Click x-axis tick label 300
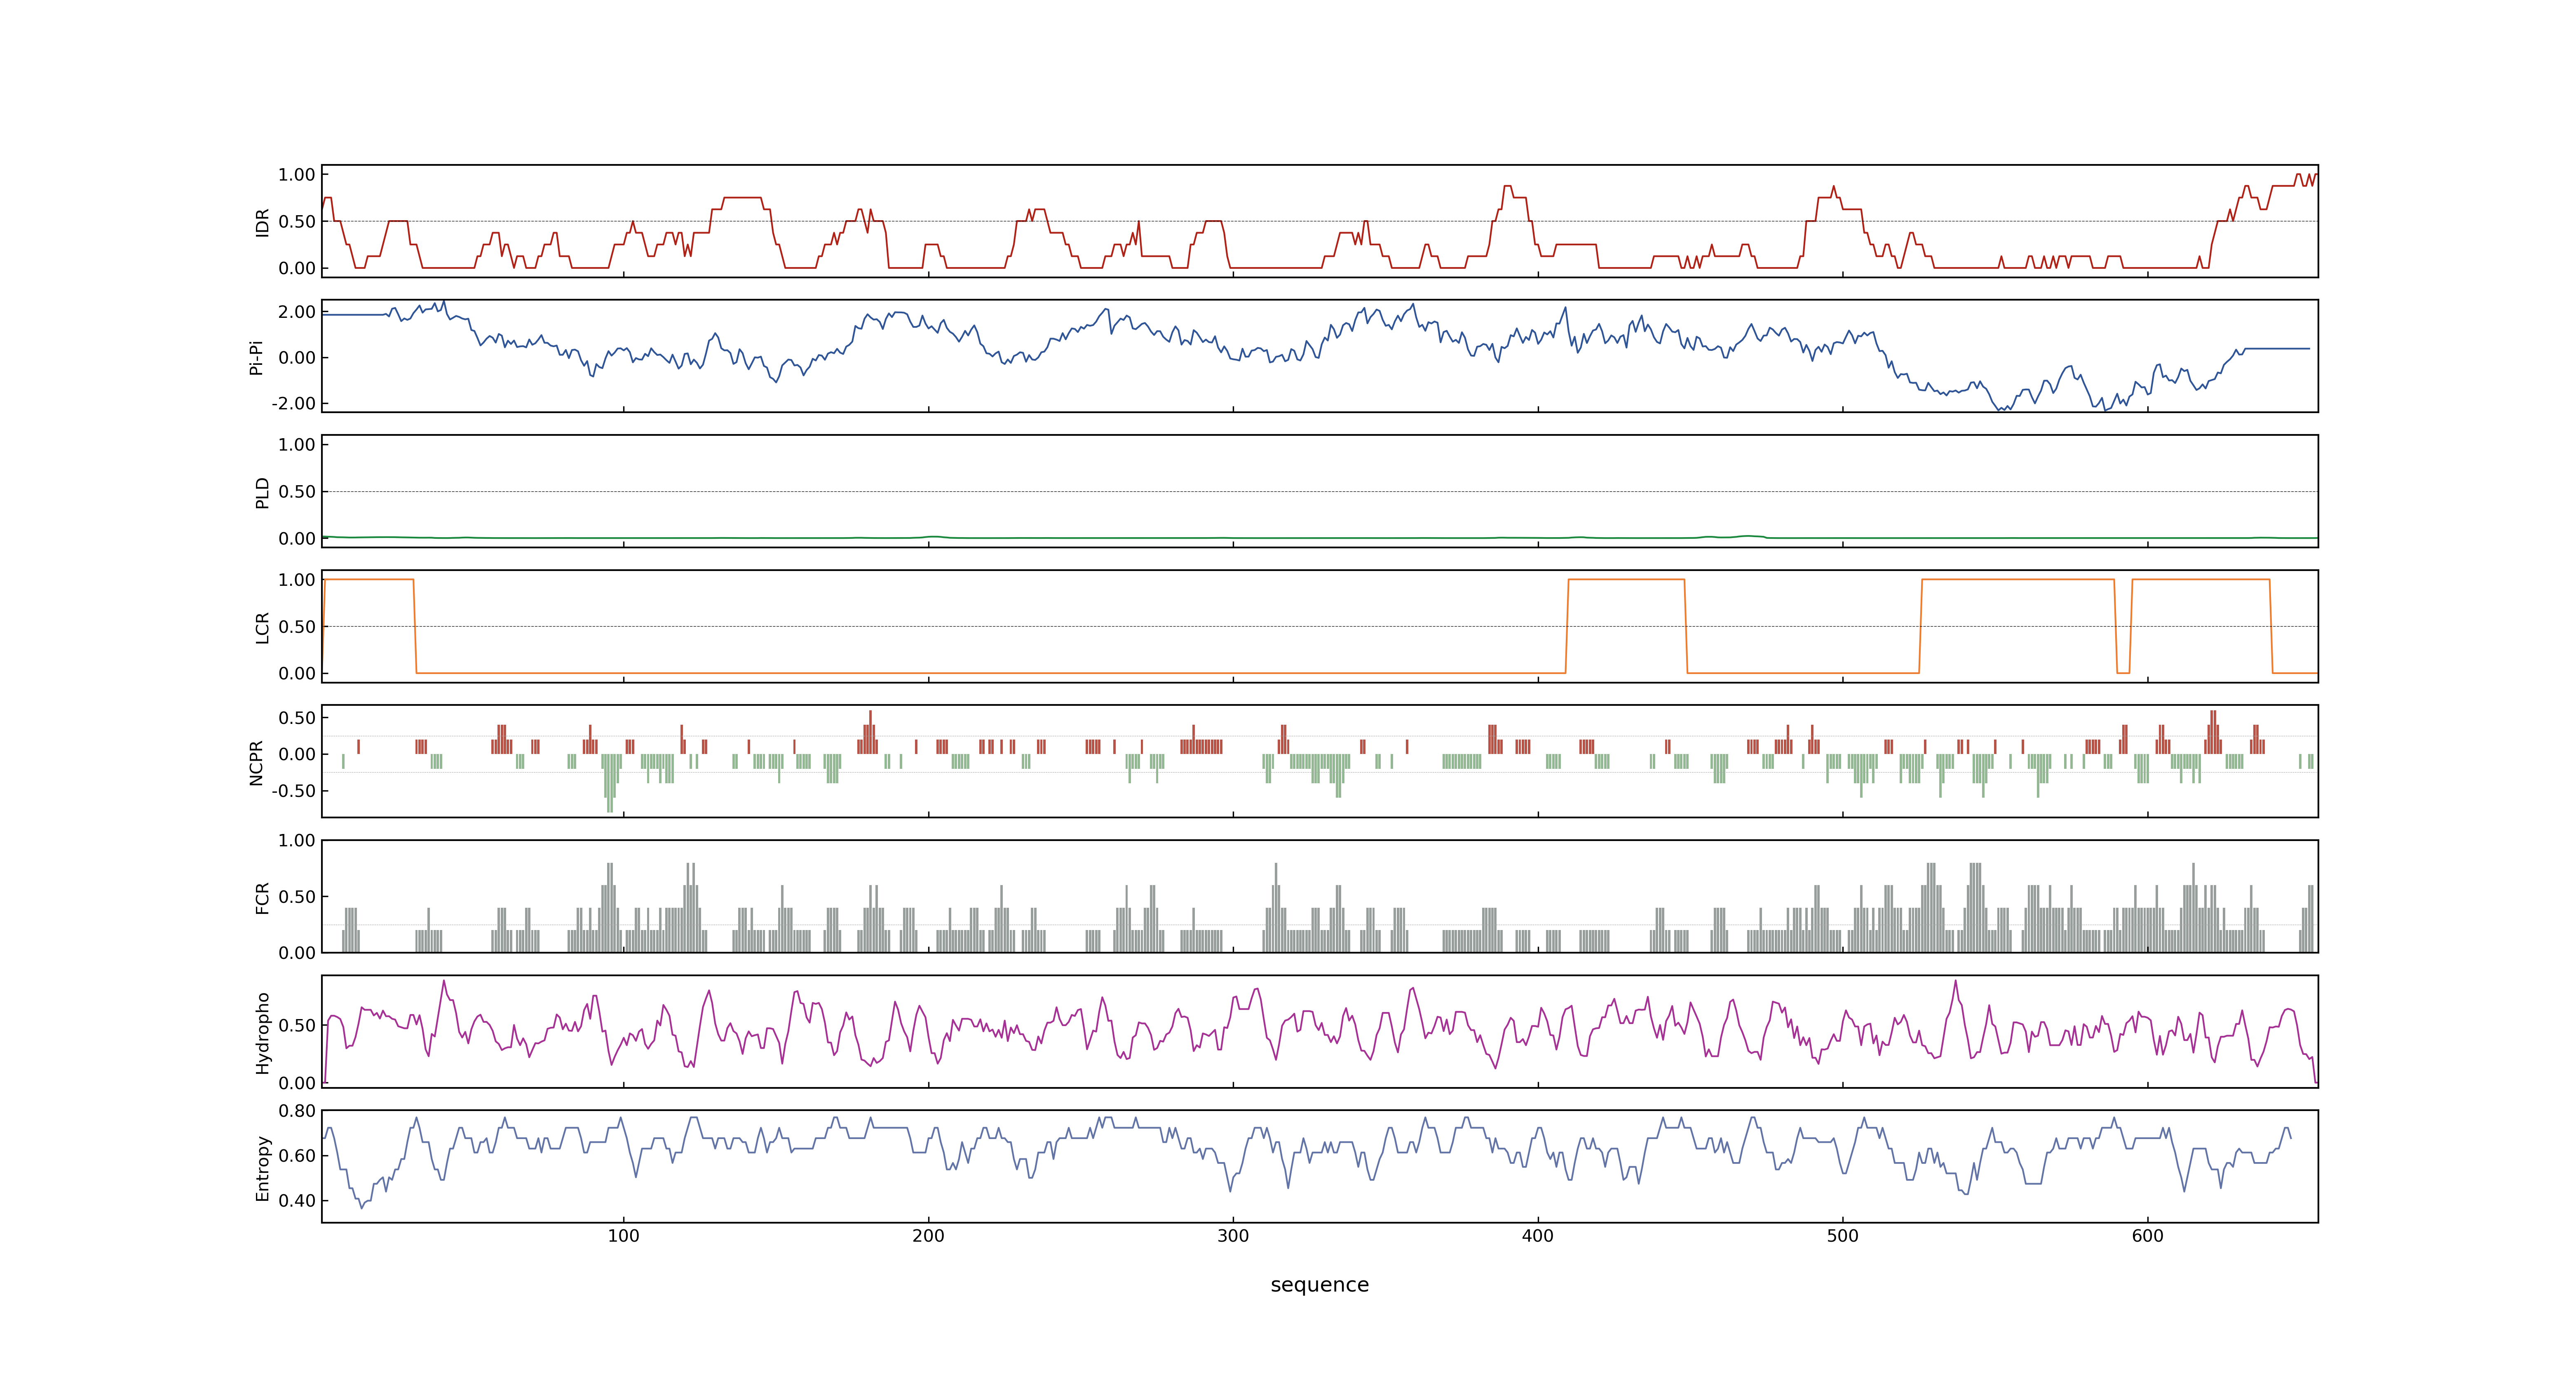This screenshot has height=1374, width=2576. pos(1233,1236)
